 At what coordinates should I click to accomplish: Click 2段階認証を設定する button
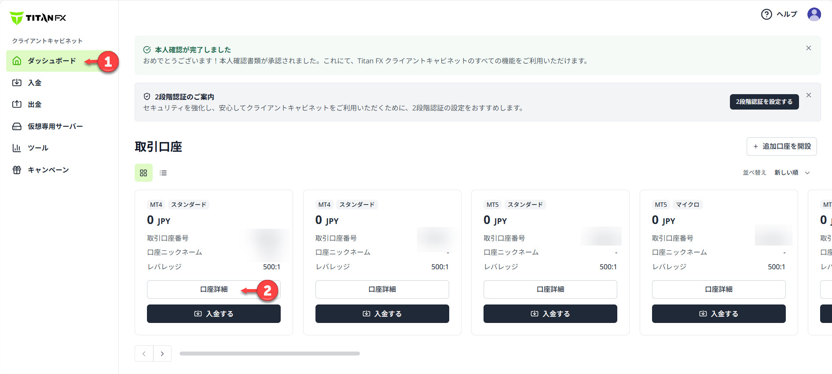764,102
